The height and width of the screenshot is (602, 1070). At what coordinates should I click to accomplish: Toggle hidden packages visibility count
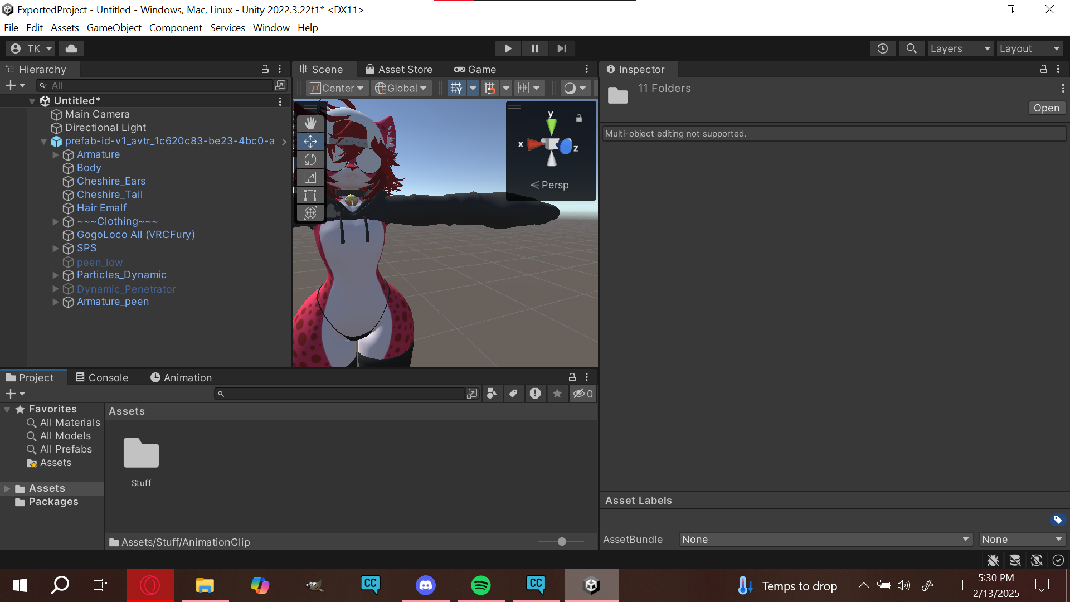pyautogui.click(x=583, y=394)
